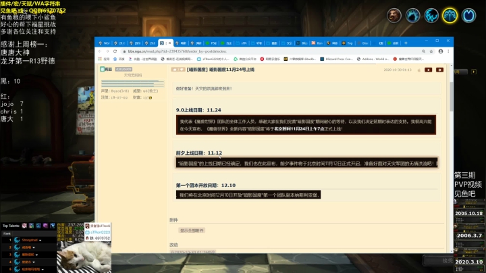
Task: Open a new browser tab with plus button
Action: 406,43
